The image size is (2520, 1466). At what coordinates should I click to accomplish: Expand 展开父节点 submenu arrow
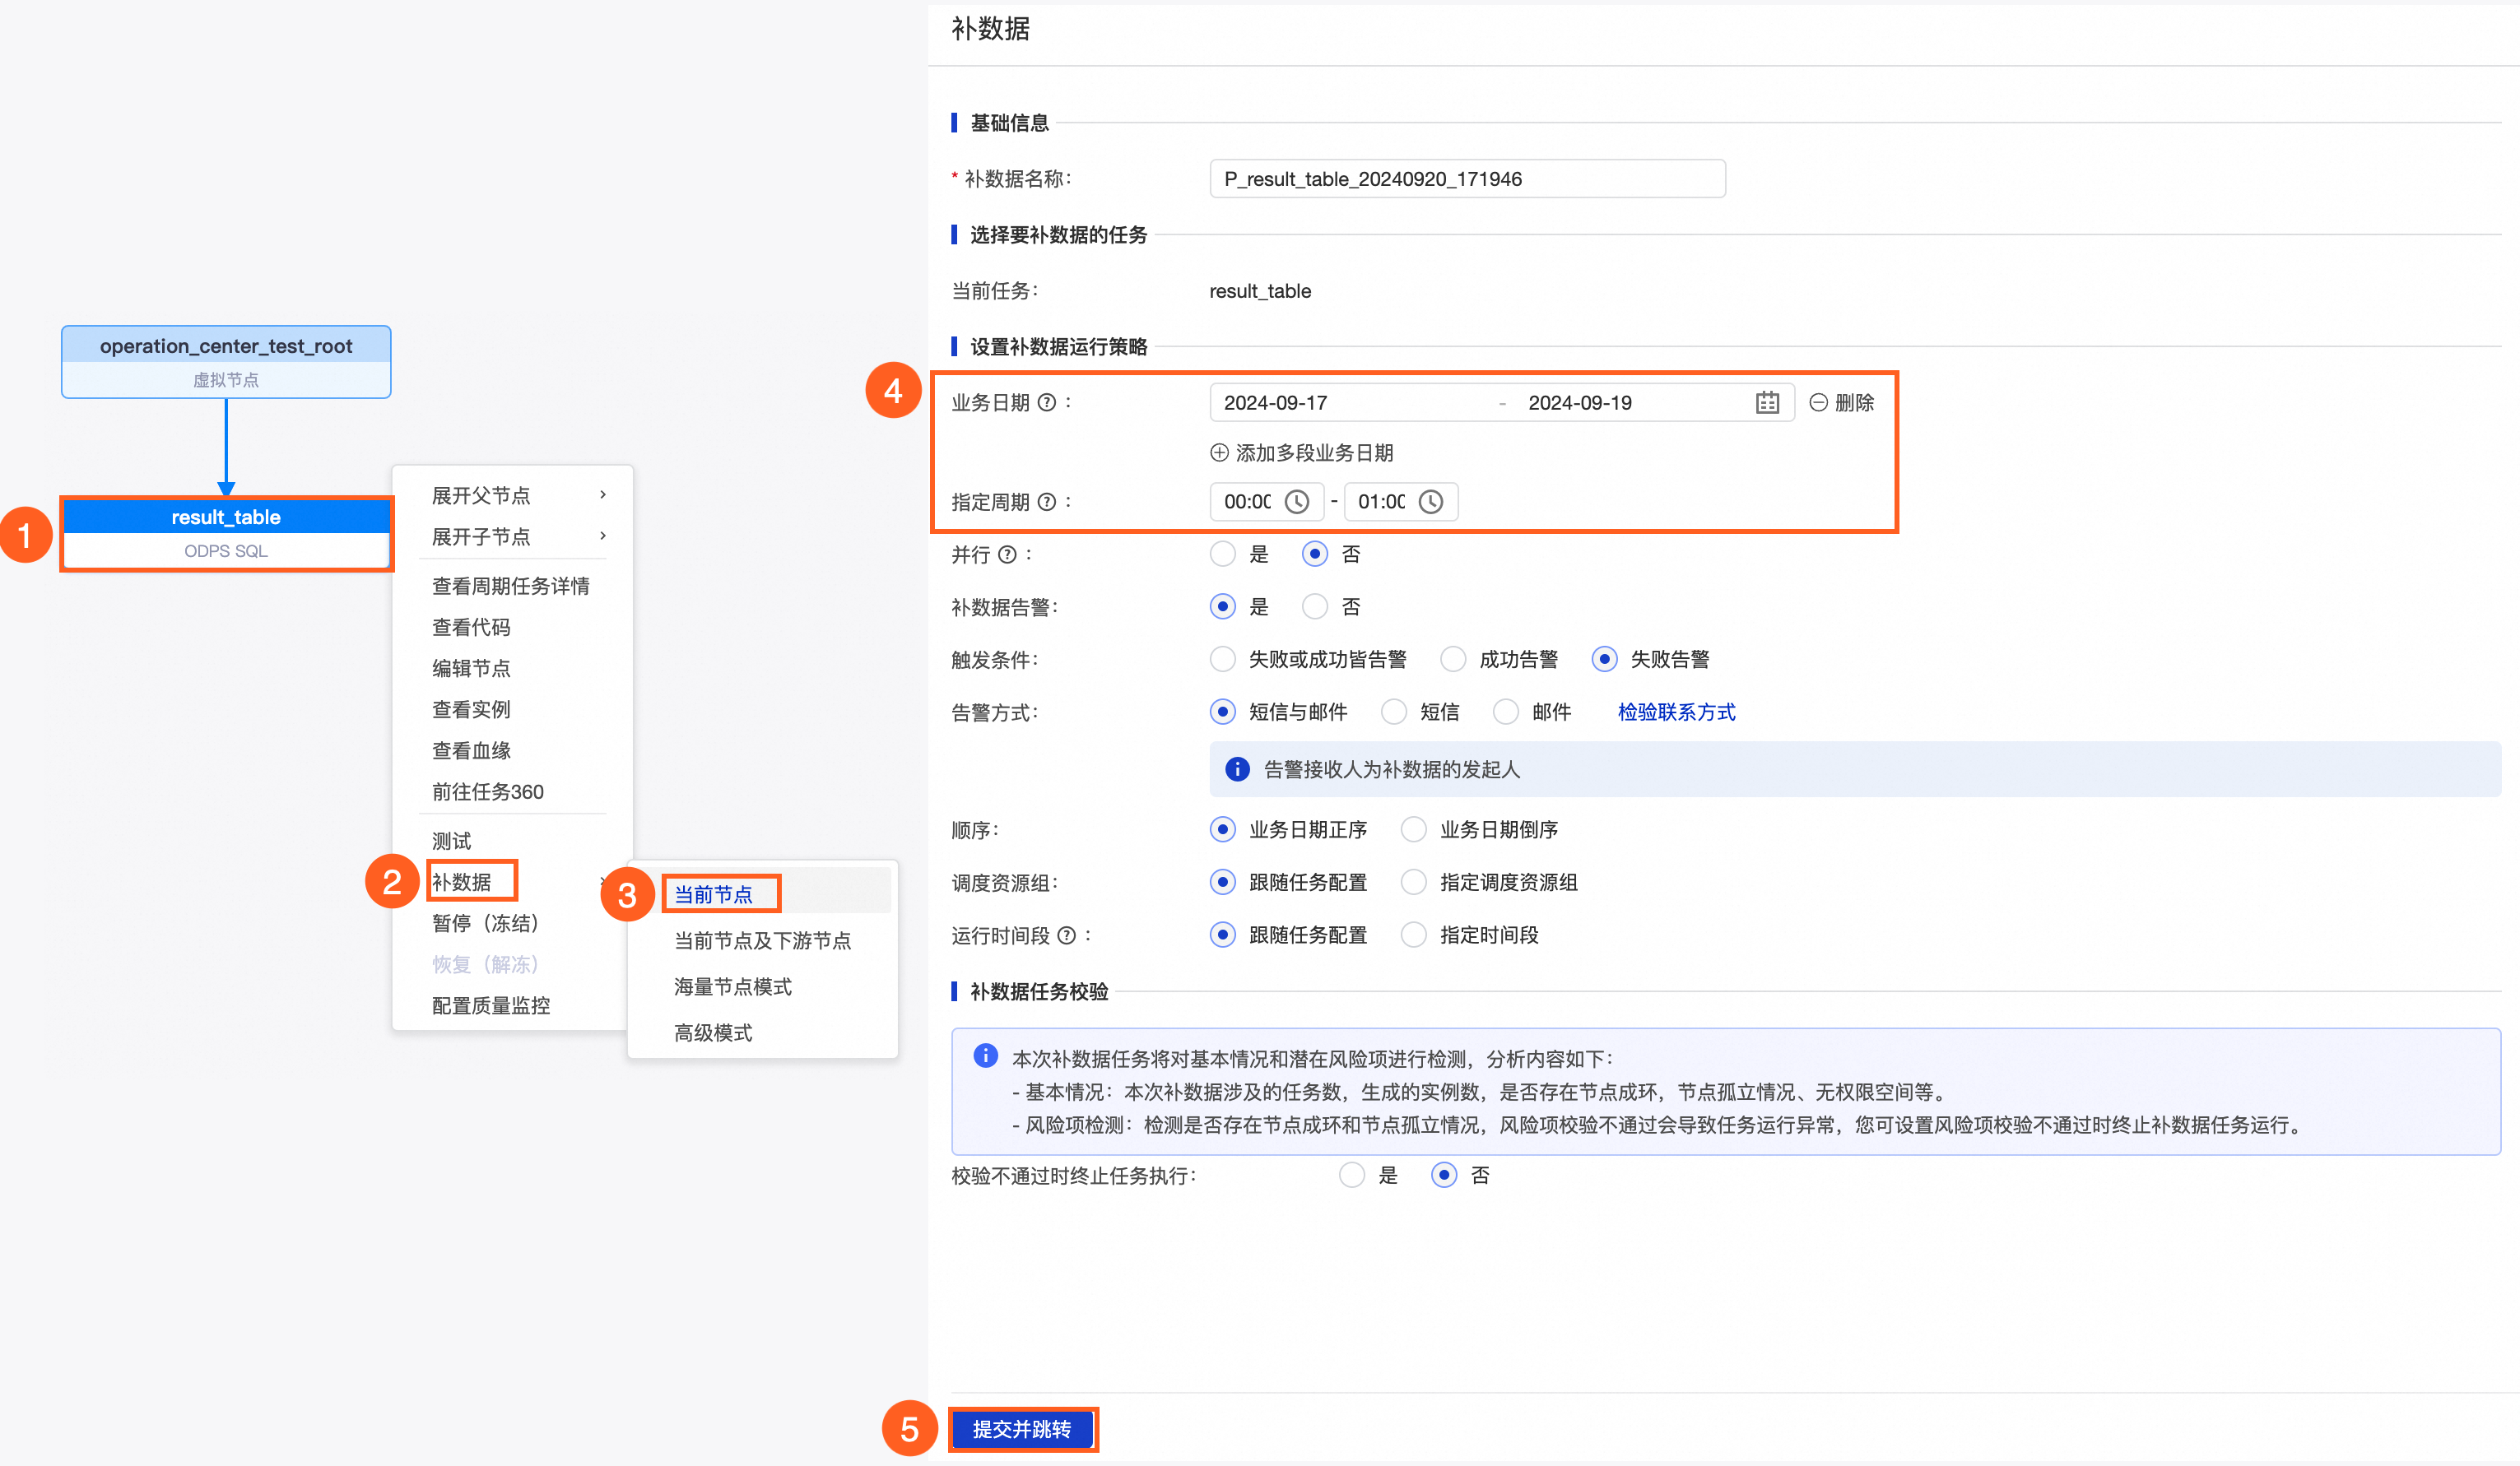tap(603, 494)
